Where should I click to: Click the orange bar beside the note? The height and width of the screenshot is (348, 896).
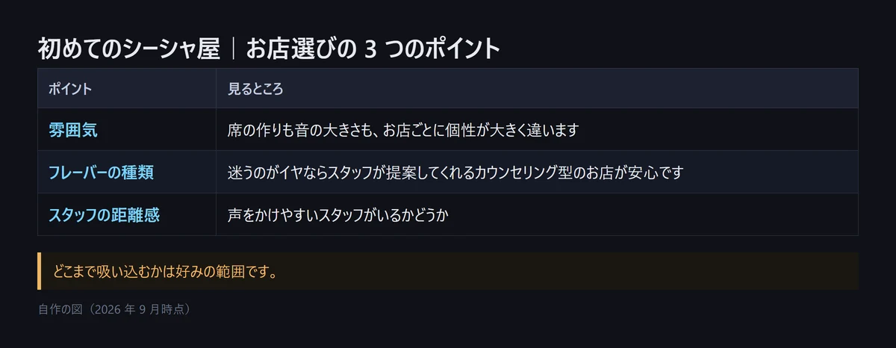click(39, 271)
